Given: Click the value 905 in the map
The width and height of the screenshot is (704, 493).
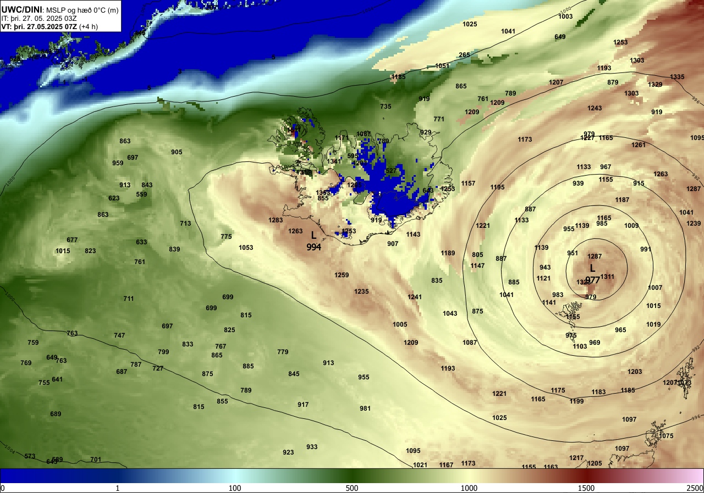Looking at the screenshot, I should [x=177, y=152].
